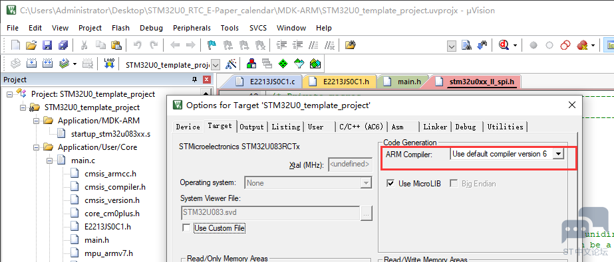
Task: Switch to the Utilities tab
Action: click(505, 127)
